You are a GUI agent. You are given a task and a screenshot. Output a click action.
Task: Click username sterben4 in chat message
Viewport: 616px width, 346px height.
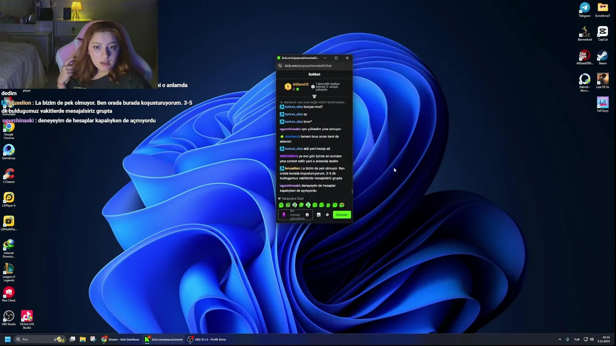[x=292, y=136]
